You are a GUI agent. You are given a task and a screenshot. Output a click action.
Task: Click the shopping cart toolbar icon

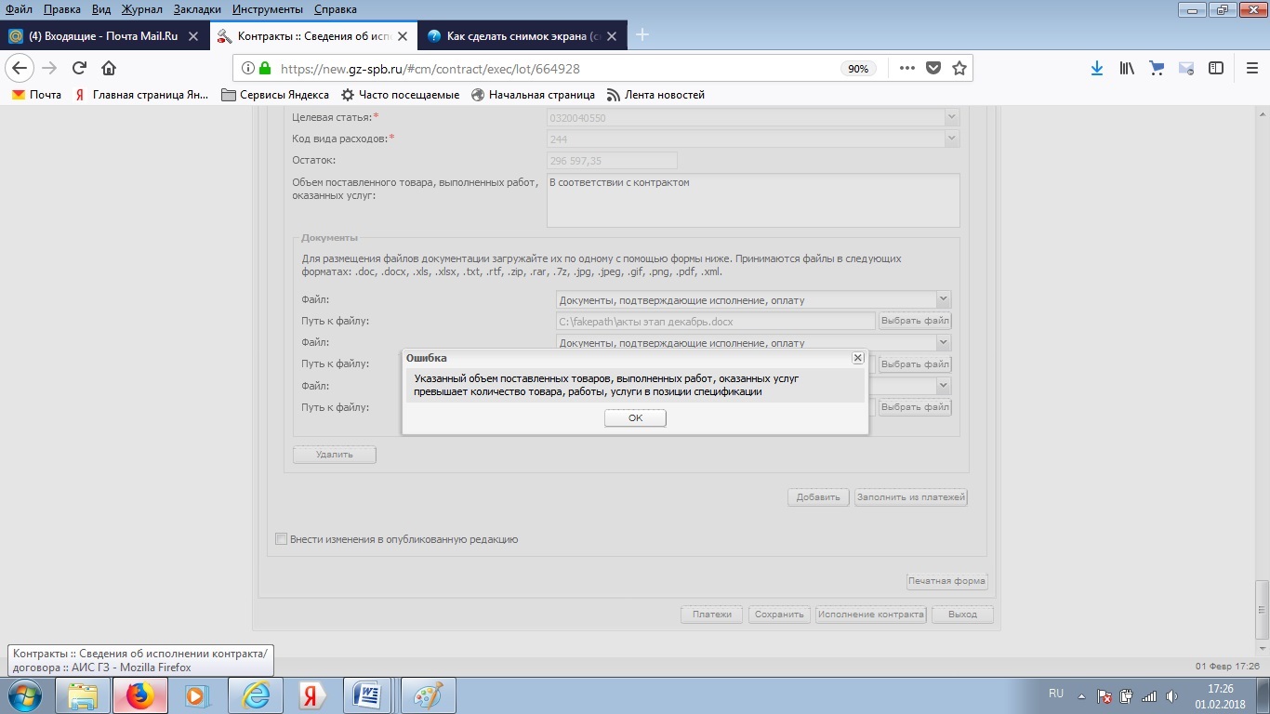pyautogui.click(x=1157, y=68)
